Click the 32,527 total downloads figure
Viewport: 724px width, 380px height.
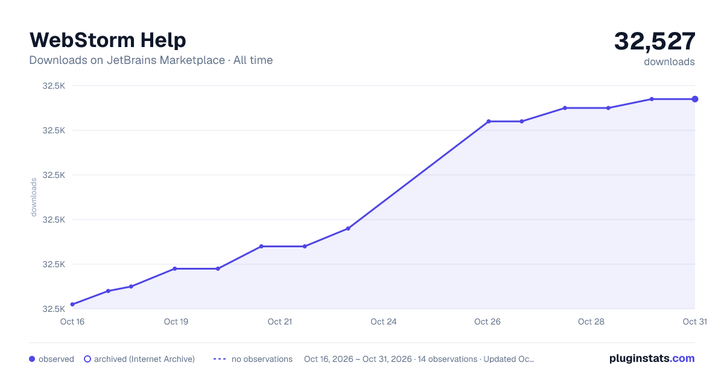[x=655, y=41]
